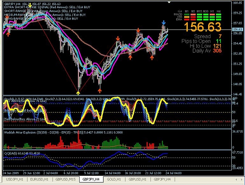Click the 151.25 price axis label

pos(238,64)
